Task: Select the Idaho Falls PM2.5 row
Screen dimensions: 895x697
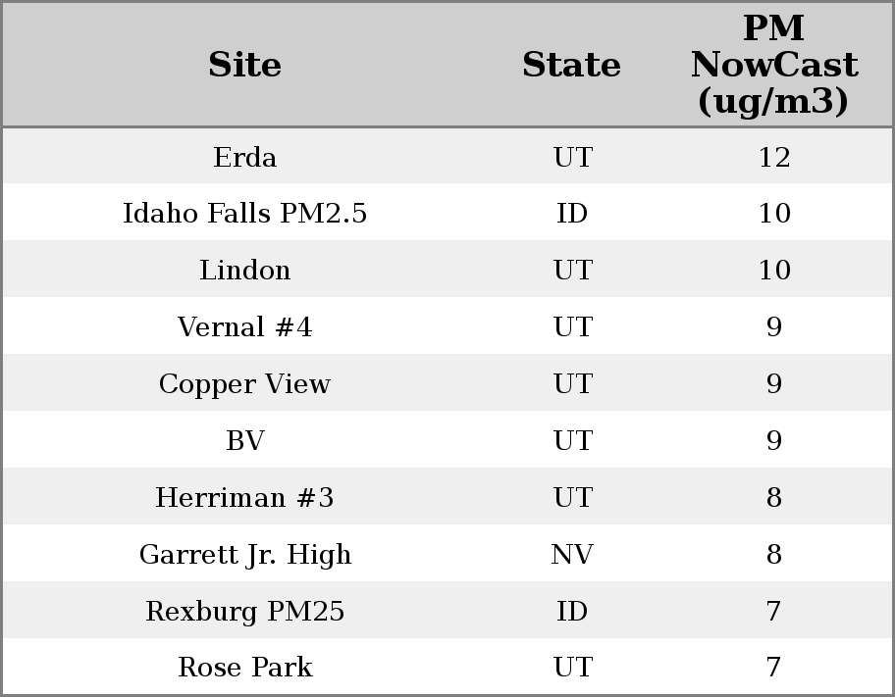Action: 244,214
